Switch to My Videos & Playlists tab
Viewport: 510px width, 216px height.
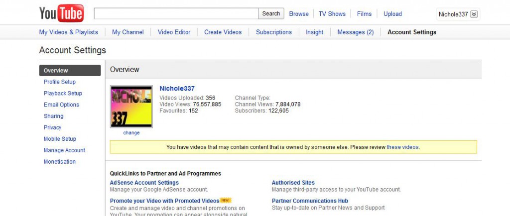point(68,32)
